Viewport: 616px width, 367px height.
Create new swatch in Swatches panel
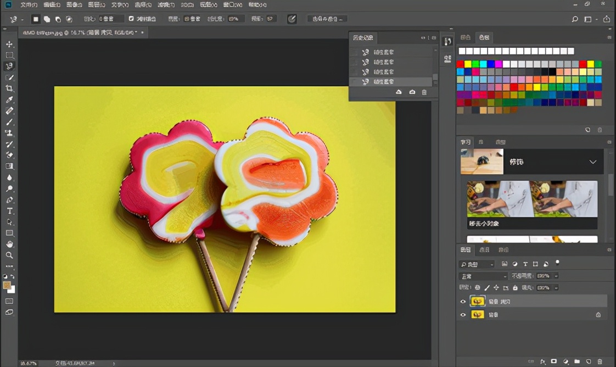point(587,130)
